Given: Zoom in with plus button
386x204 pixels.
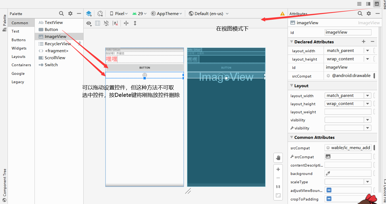Looking at the screenshot, I should point(278,169).
